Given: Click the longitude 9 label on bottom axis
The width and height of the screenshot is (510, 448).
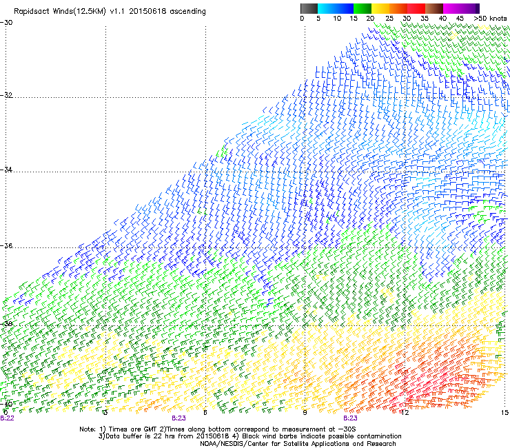Looking at the screenshot, I should (305, 413).
